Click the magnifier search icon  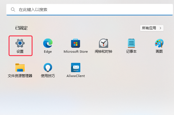tap(13, 10)
